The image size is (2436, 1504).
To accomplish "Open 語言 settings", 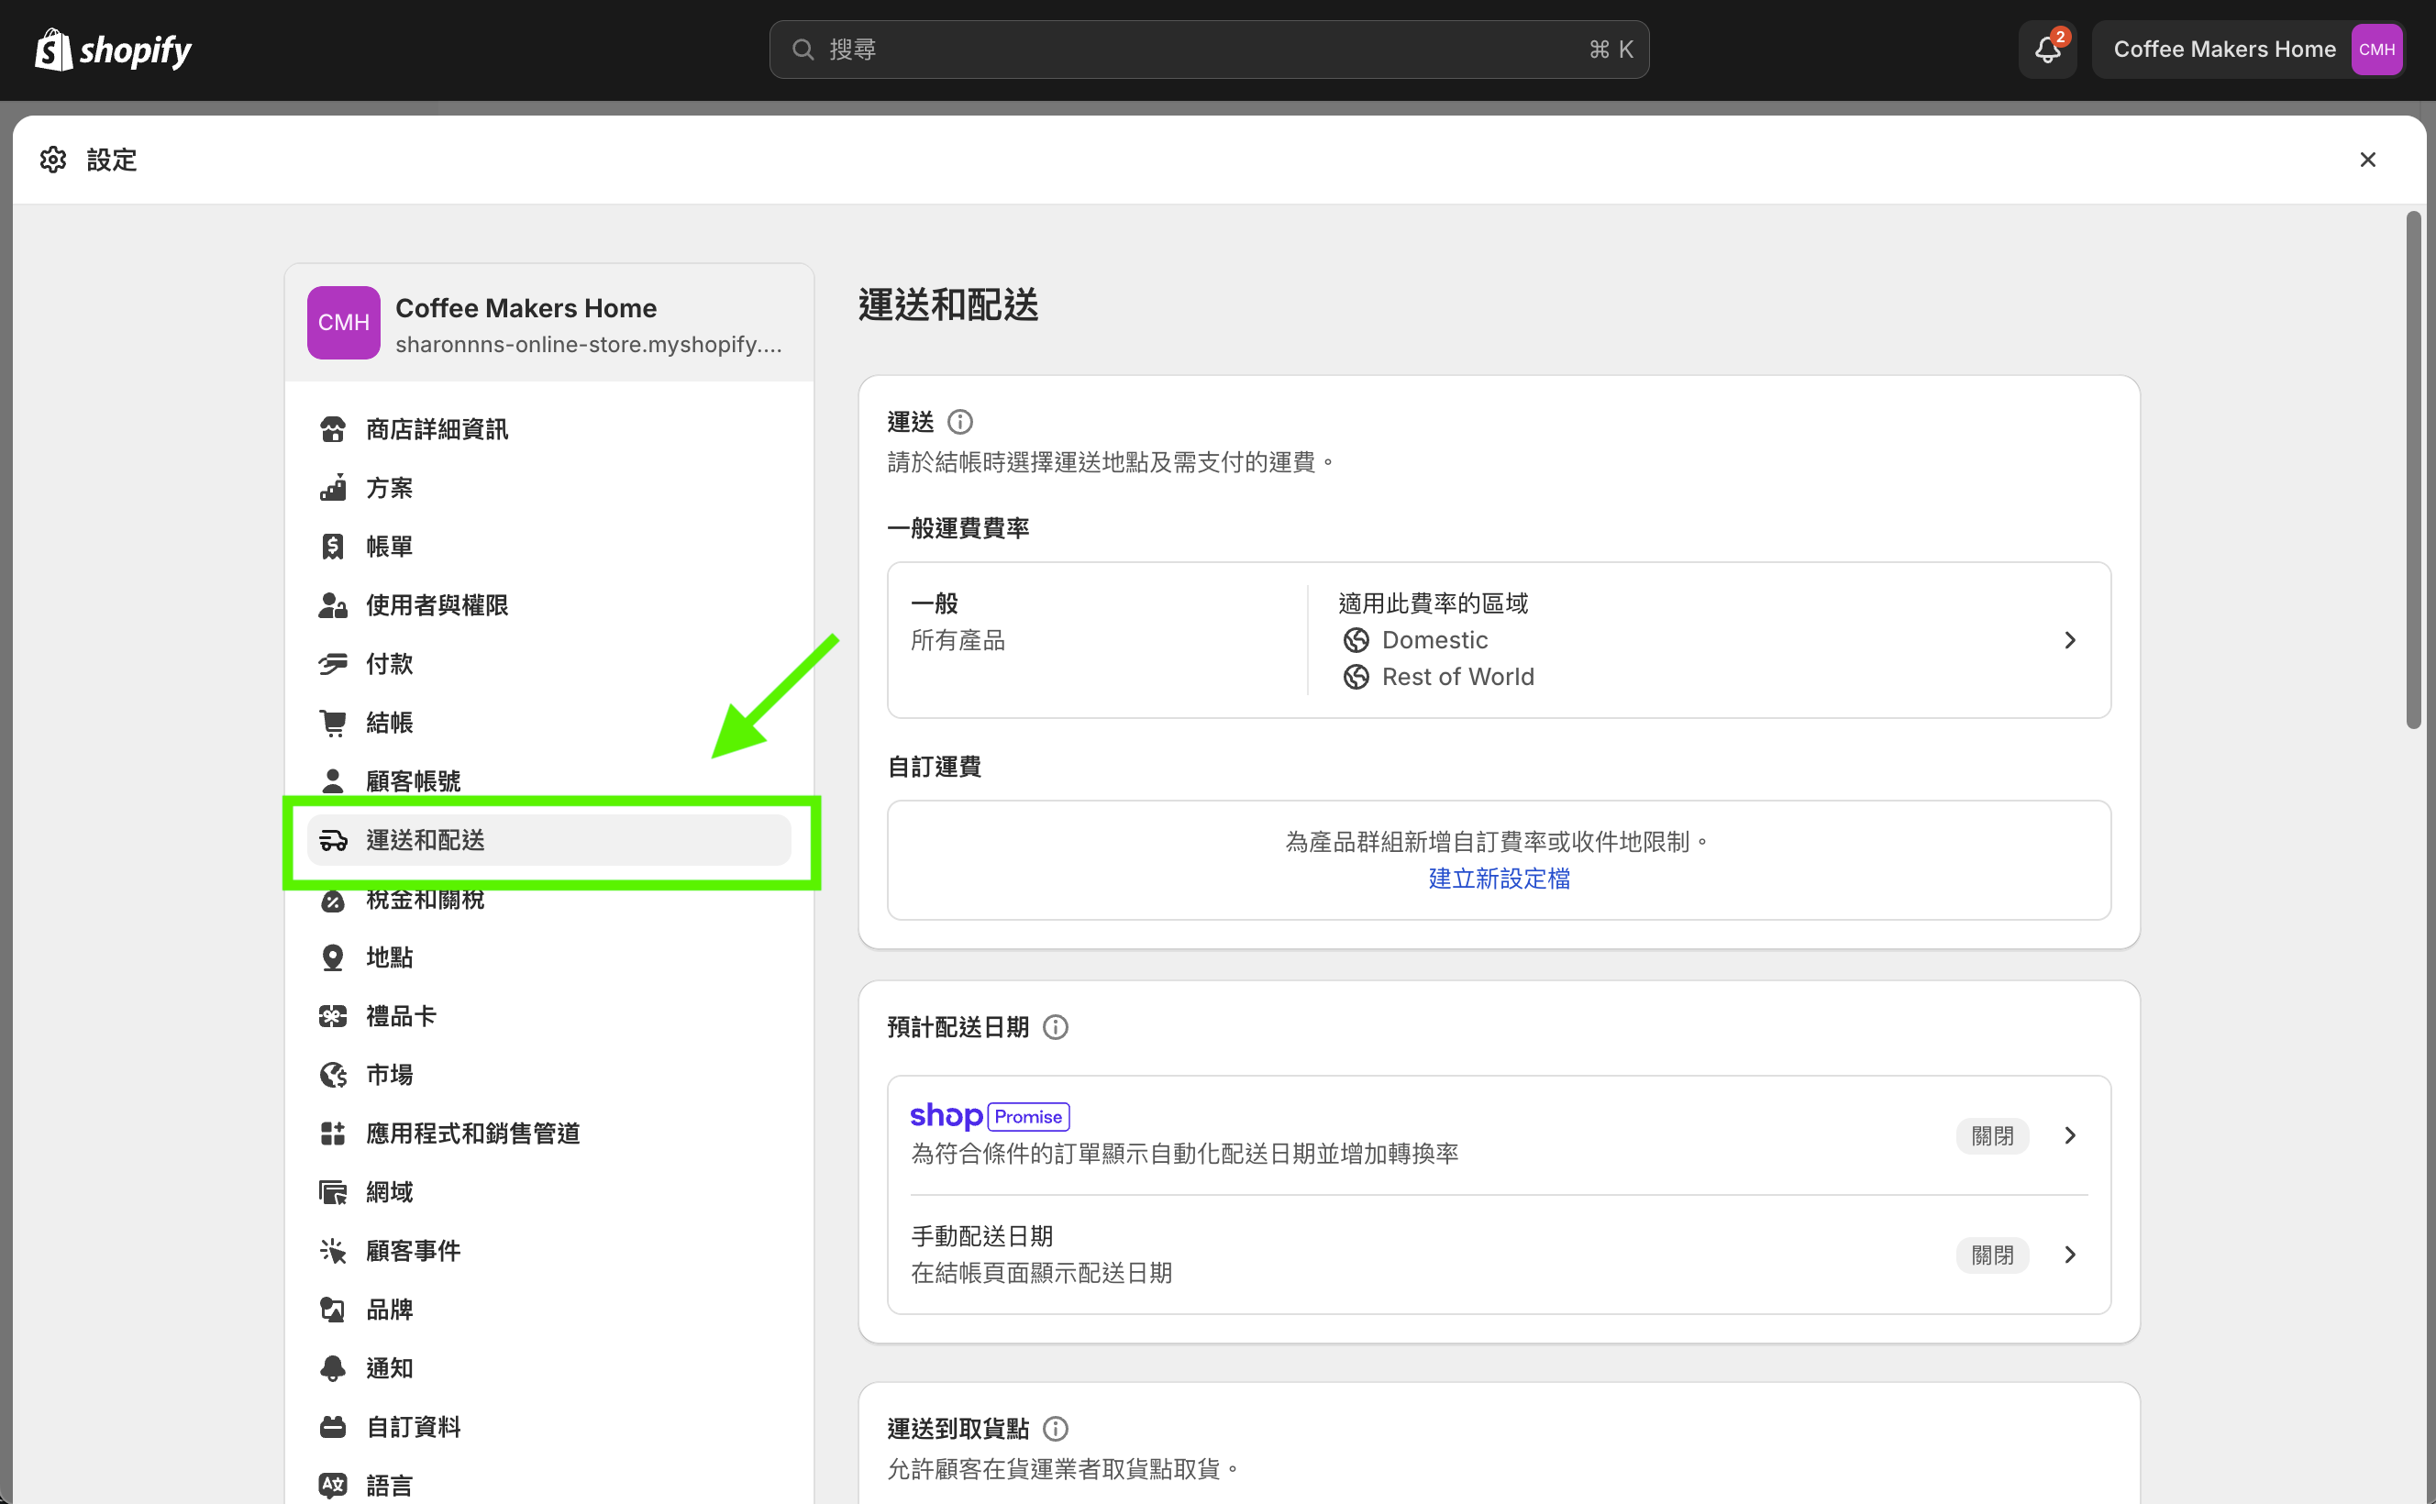I will pyautogui.click(x=549, y=1486).
